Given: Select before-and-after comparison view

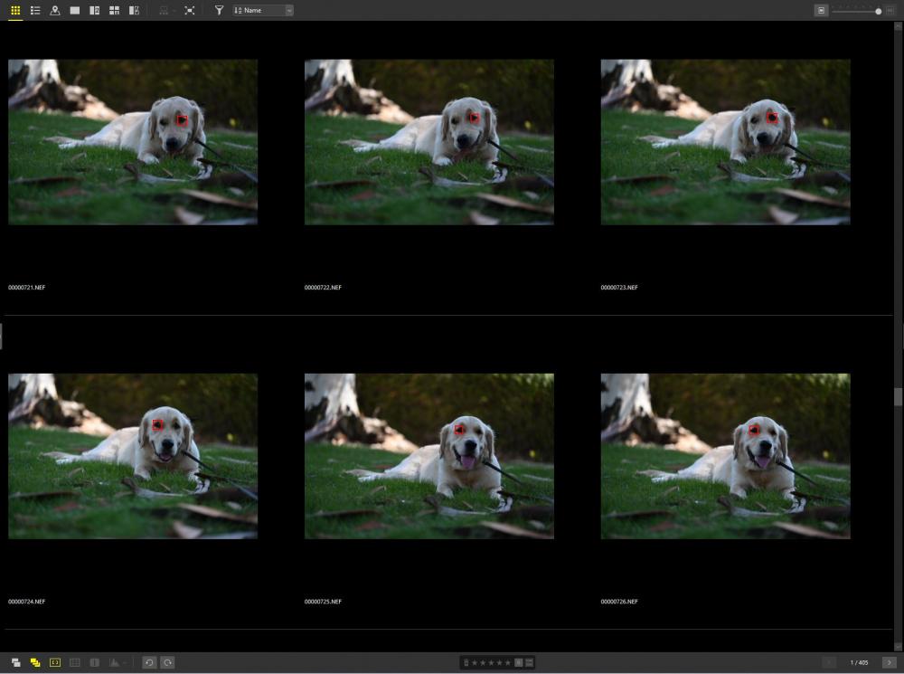Looking at the screenshot, I should pos(135,10).
